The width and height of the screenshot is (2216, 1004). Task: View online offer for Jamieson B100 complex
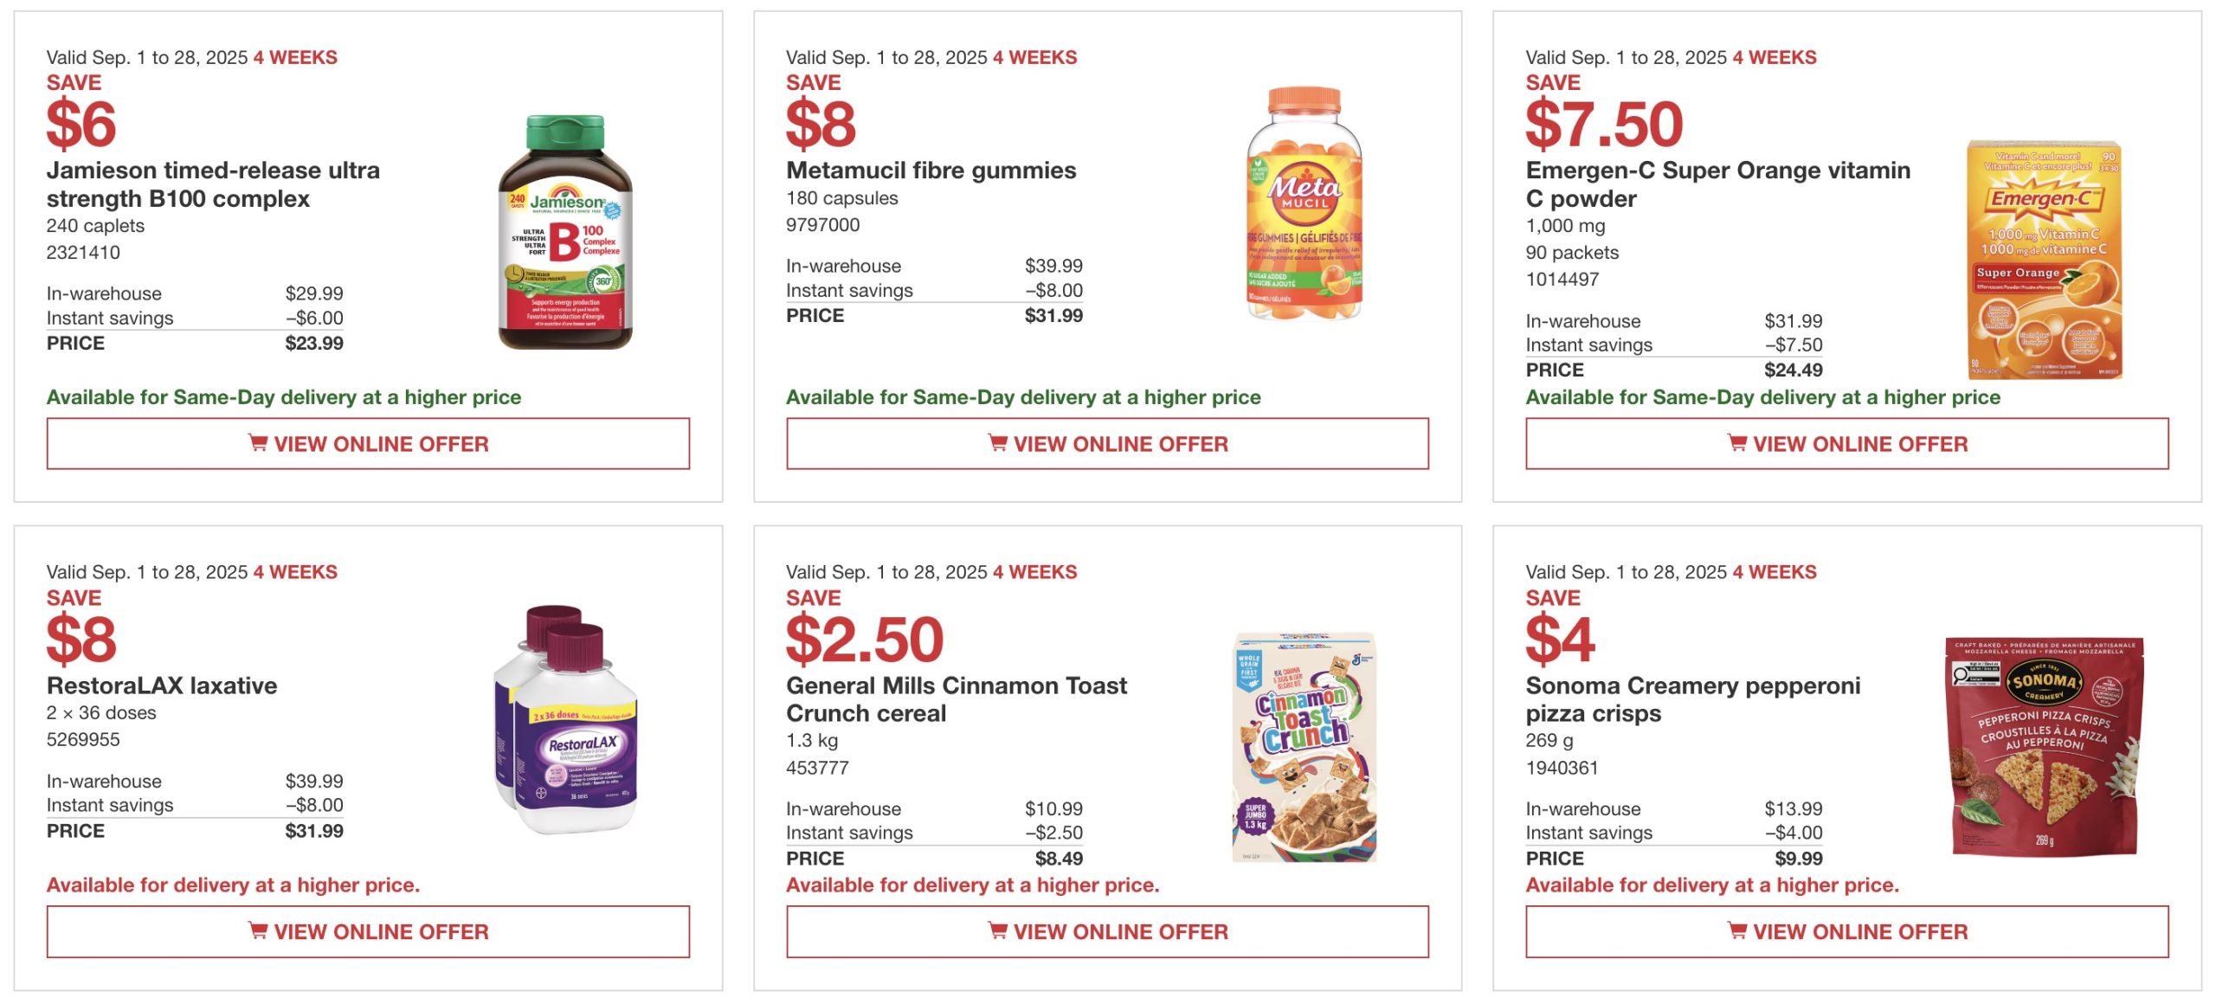368,444
